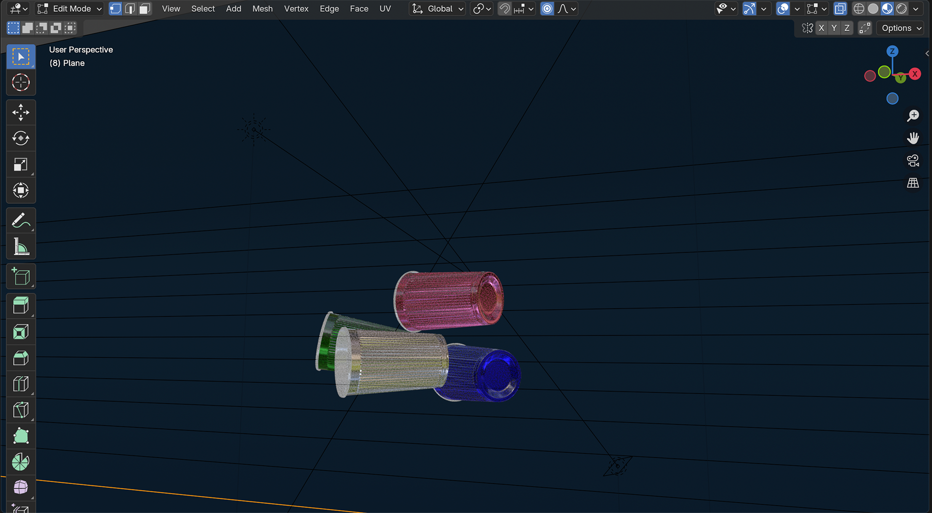The image size is (932, 513).
Task: Switch to rendered viewport shading
Action: coord(901,9)
